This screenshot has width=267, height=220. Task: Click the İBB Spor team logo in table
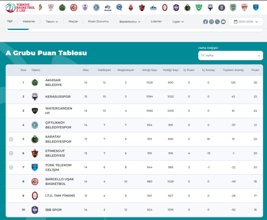coord(35,210)
